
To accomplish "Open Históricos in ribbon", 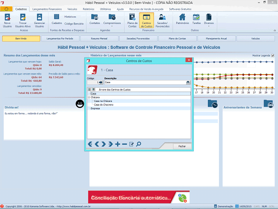I will 70,17.
